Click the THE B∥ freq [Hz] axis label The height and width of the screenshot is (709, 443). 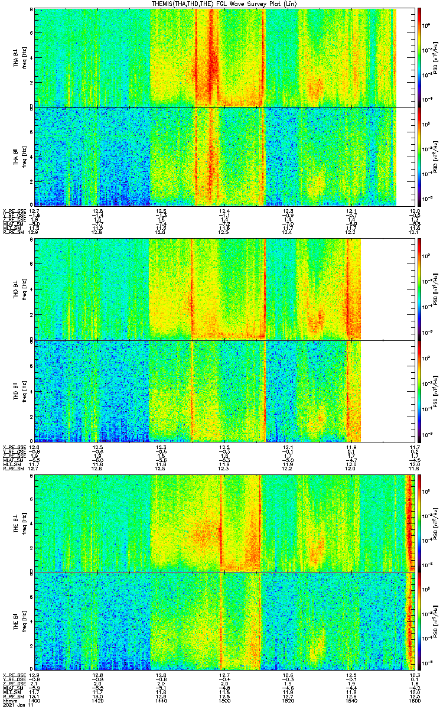(24, 621)
